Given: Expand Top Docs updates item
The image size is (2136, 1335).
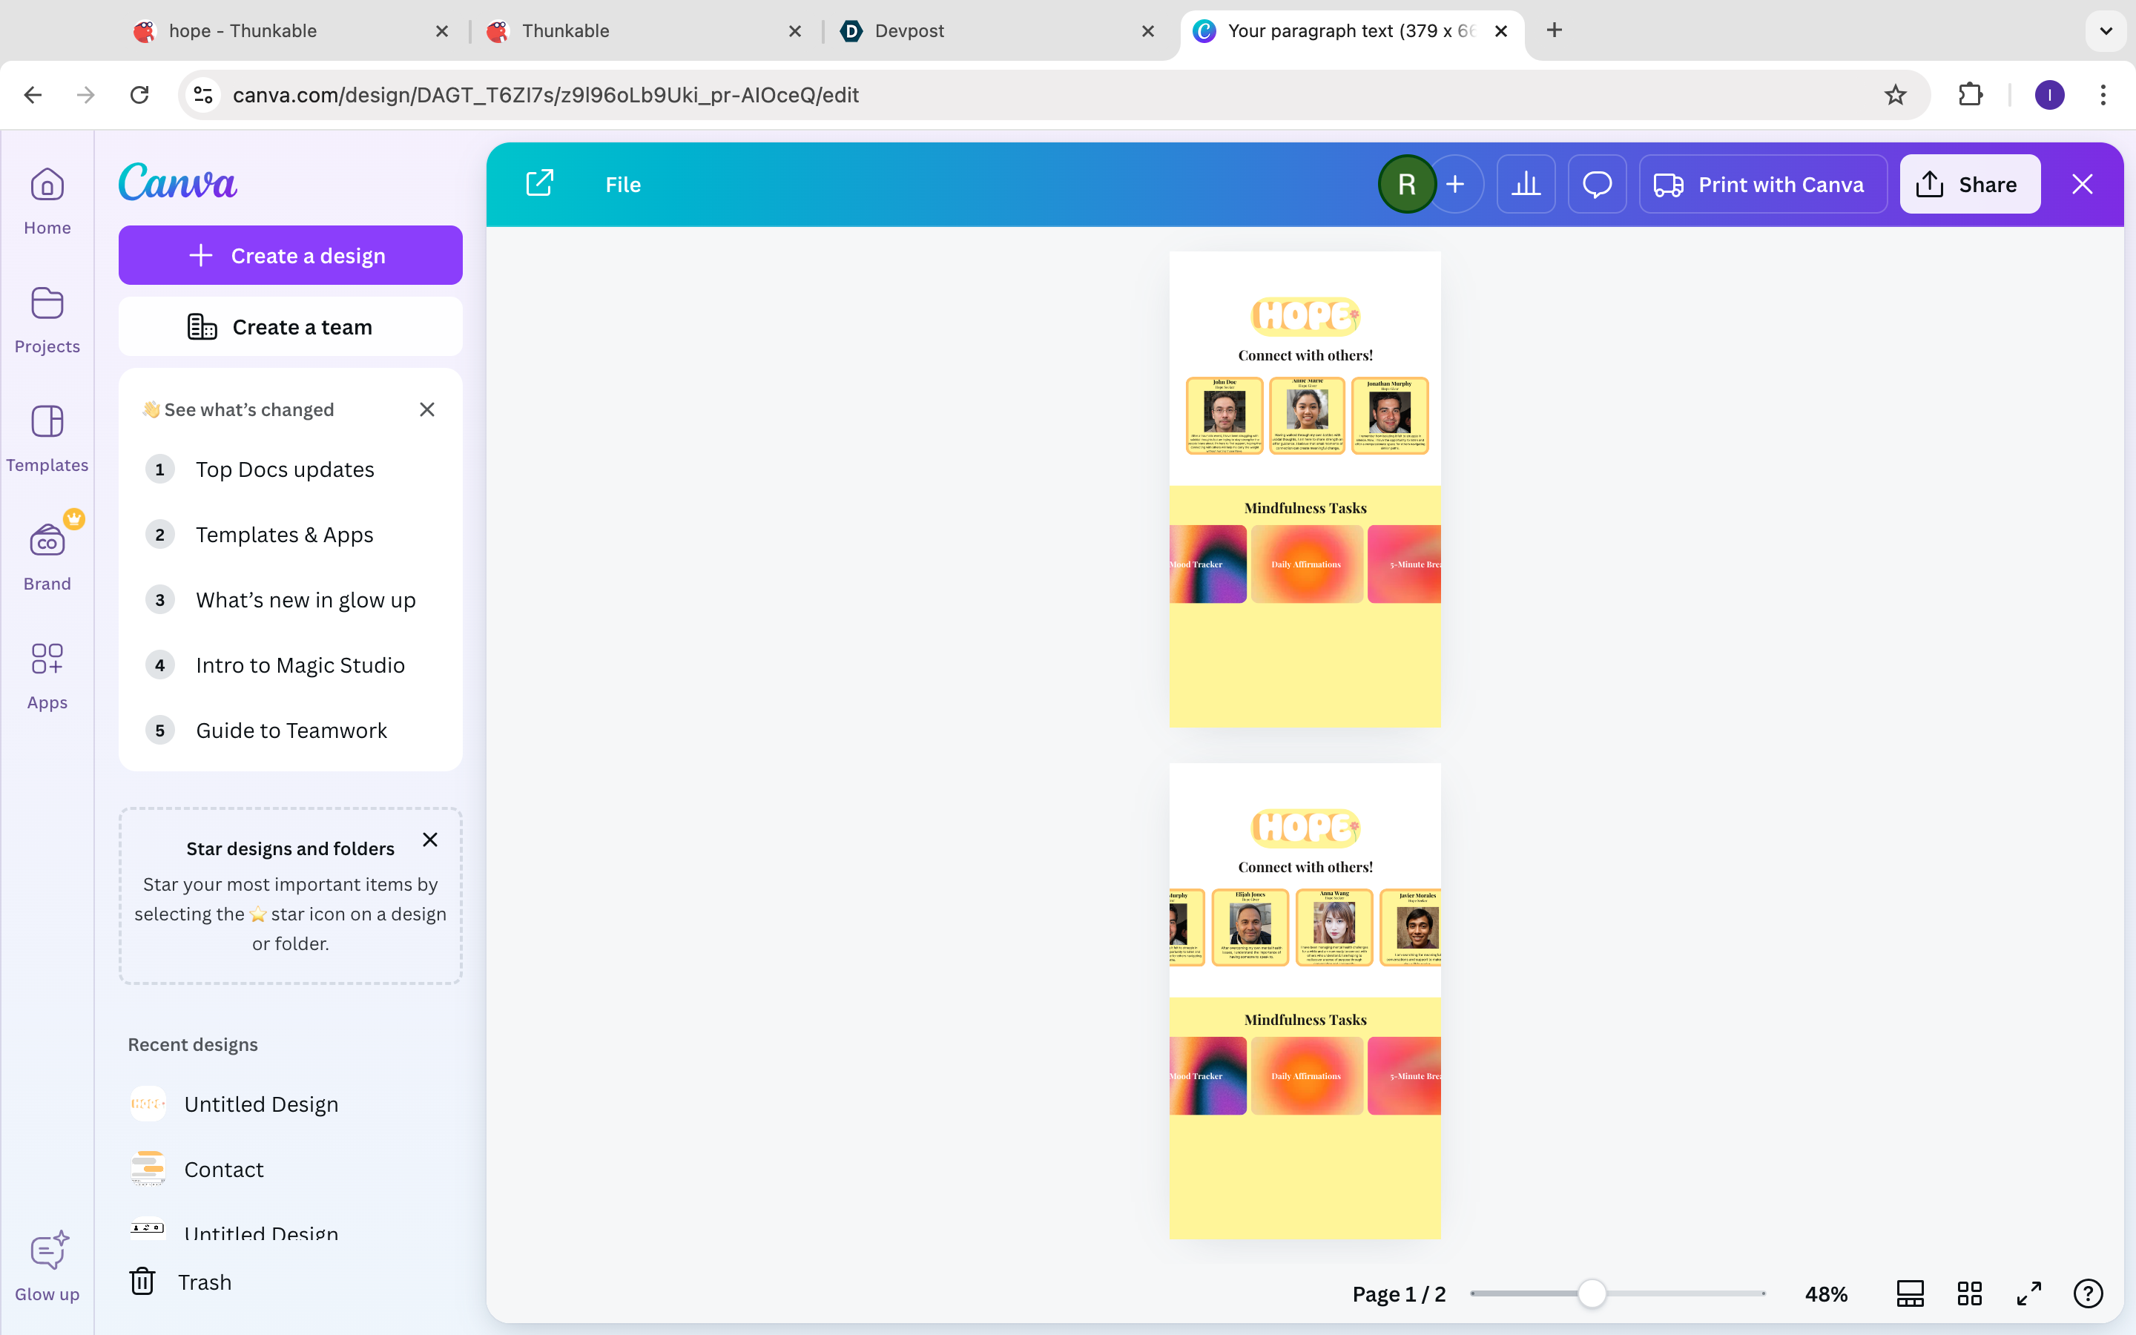Looking at the screenshot, I should click(x=284, y=469).
